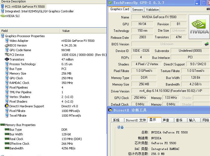The image size is (210, 156).
Task: Select PCI: nVIDIA GeForce FX 5500 device
Action: 25,7
